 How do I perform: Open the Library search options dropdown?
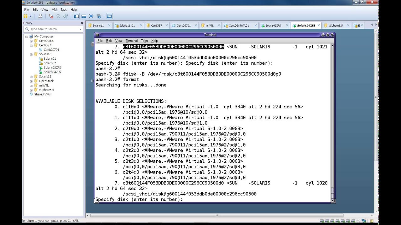(81, 29)
